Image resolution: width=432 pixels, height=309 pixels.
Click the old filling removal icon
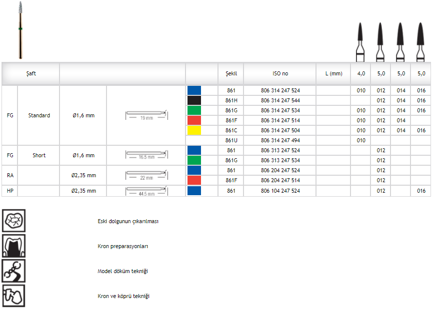13,221
